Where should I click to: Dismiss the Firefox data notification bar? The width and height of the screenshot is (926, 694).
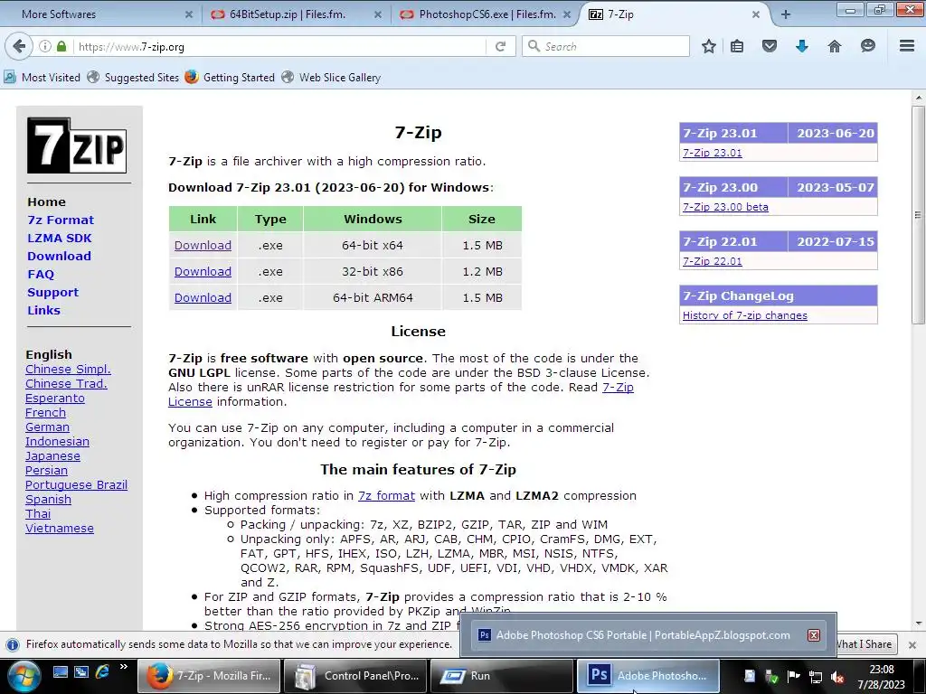912,644
